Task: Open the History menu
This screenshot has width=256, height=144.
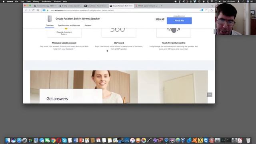Action: click(x=36, y=2)
